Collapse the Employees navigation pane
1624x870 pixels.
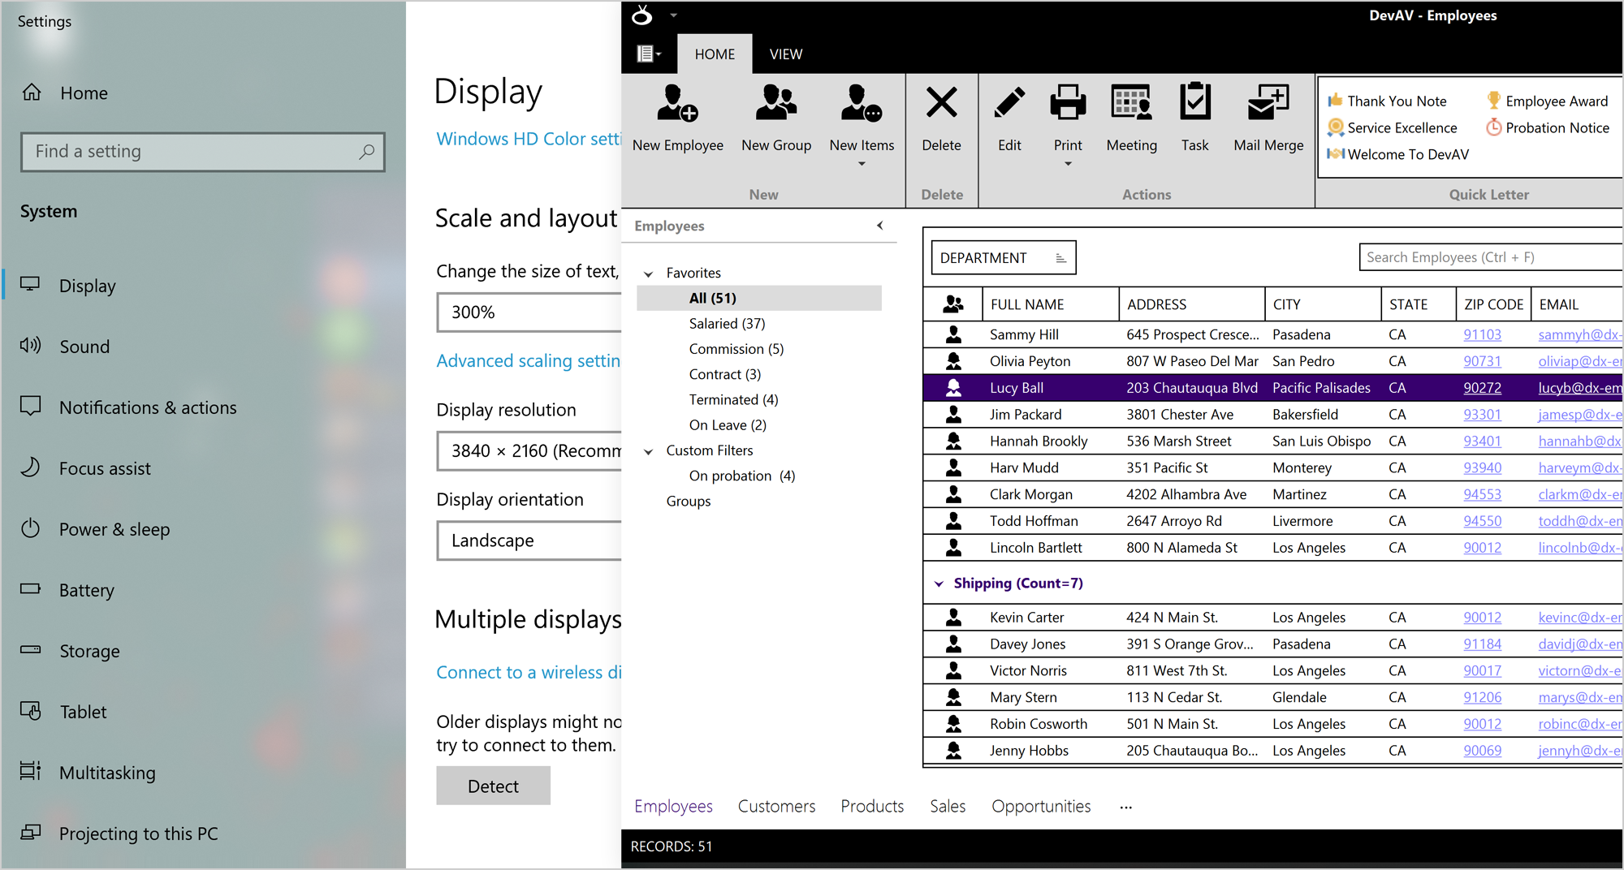click(x=879, y=226)
